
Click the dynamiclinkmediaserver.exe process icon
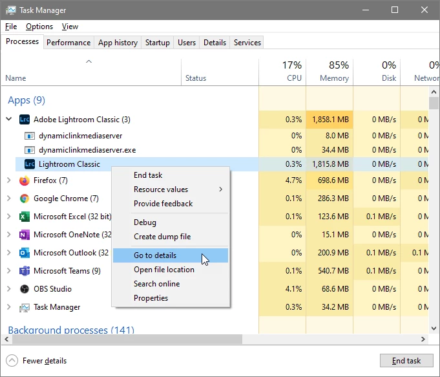[30, 150]
